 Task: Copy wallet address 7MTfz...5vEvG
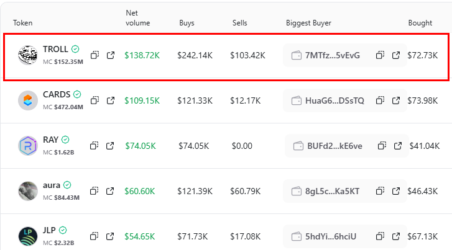(x=381, y=55)
